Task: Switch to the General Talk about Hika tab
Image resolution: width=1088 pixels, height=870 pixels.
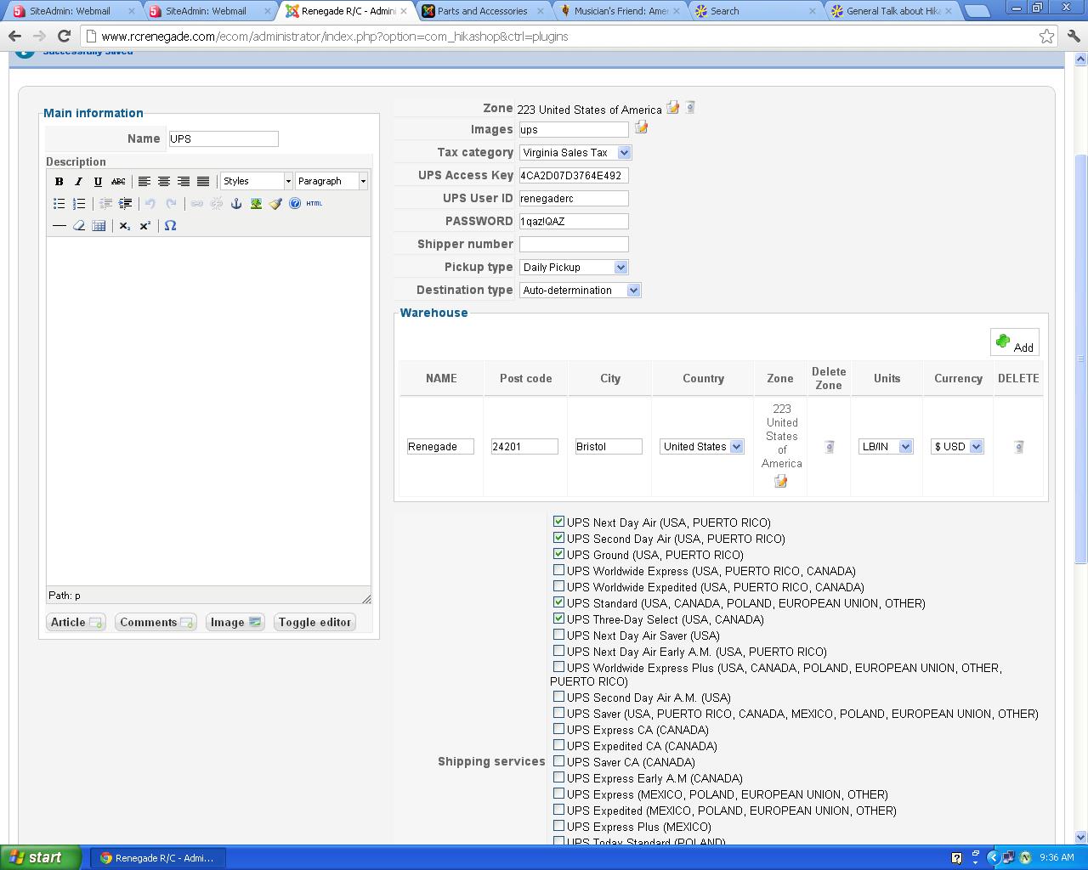Action: pyautogui.click(x=892, y=11)
